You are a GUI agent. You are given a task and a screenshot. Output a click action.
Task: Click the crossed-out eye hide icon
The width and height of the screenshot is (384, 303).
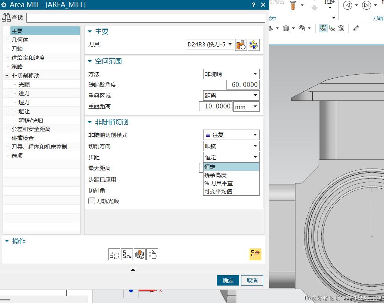pos(341,28)
